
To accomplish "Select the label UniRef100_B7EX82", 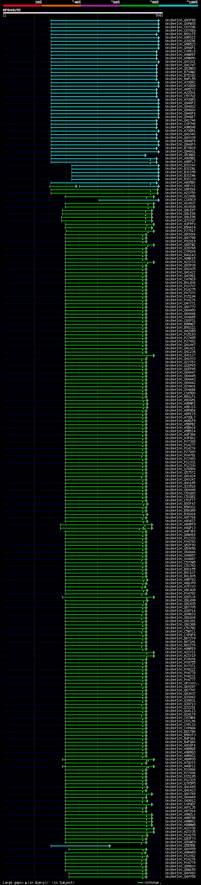I will point(180,76).
